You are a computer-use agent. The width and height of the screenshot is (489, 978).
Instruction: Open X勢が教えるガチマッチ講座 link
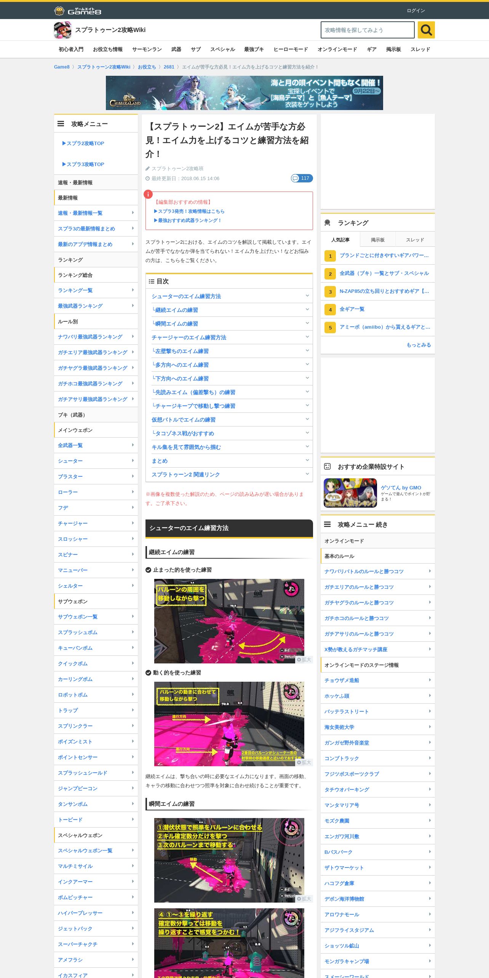[x=378, y=649]
